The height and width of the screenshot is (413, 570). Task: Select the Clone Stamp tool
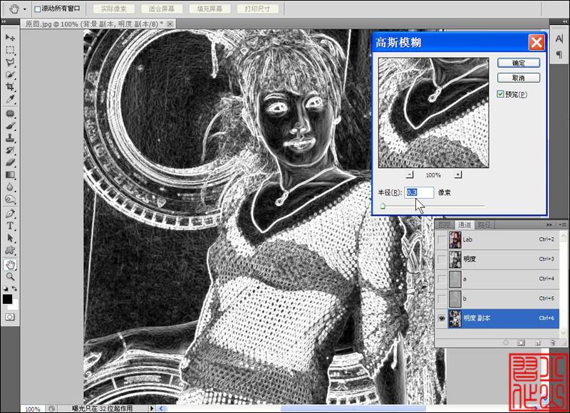10,138
